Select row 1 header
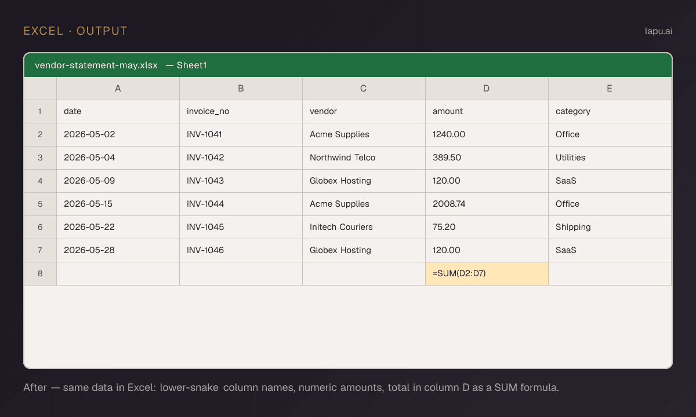 (x=41, y=112)
